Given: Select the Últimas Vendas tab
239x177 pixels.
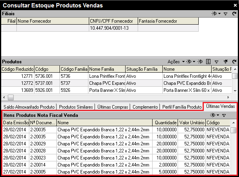Looking at the screenshot, I should click(x=220, y=106).
